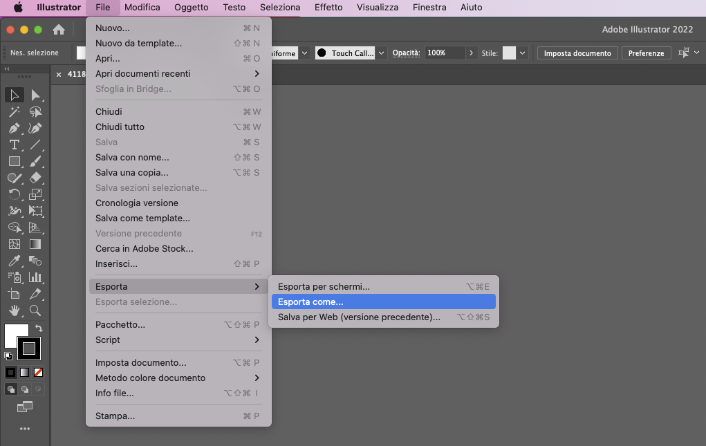Viewport: 706px width, 446px height.
Task: Select the Selection tool
Action: (14, 95)
